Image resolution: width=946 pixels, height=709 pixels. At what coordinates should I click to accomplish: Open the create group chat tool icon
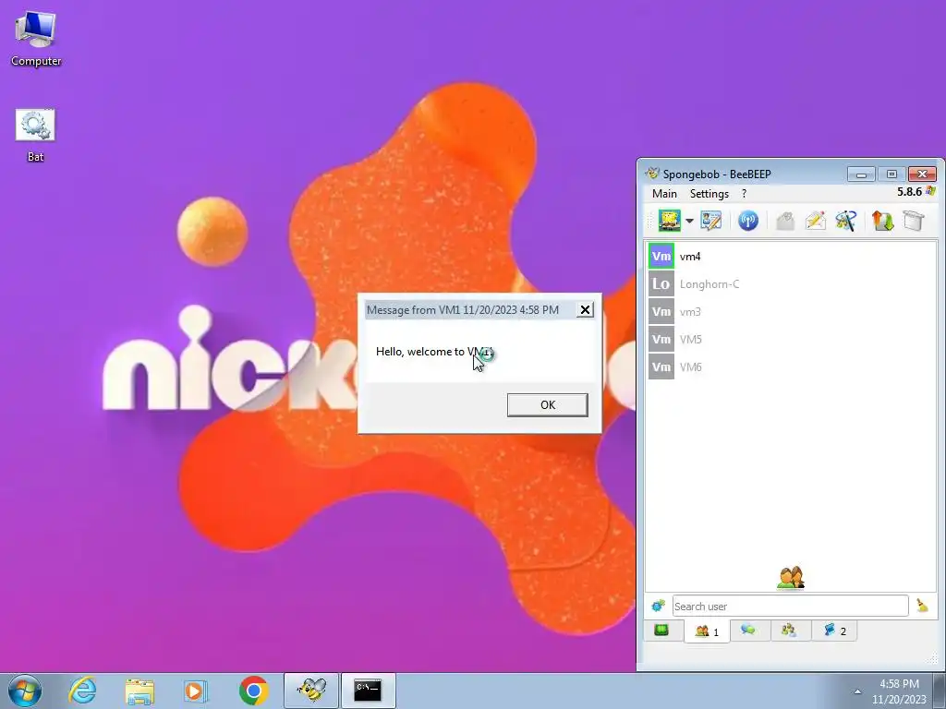pos(846,221)
